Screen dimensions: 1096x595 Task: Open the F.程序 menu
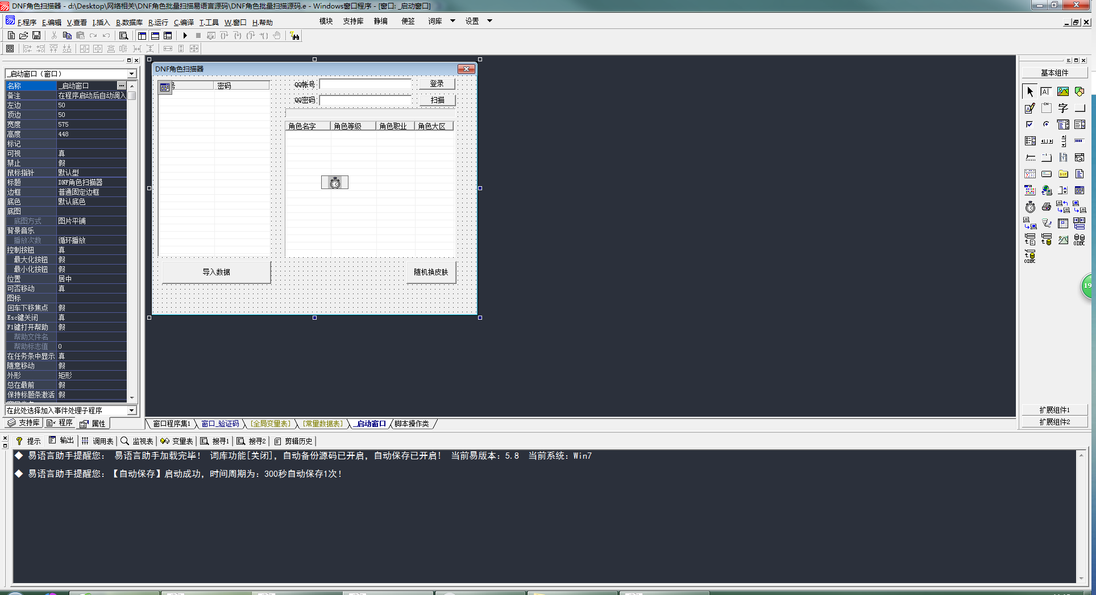coord(27,23)
